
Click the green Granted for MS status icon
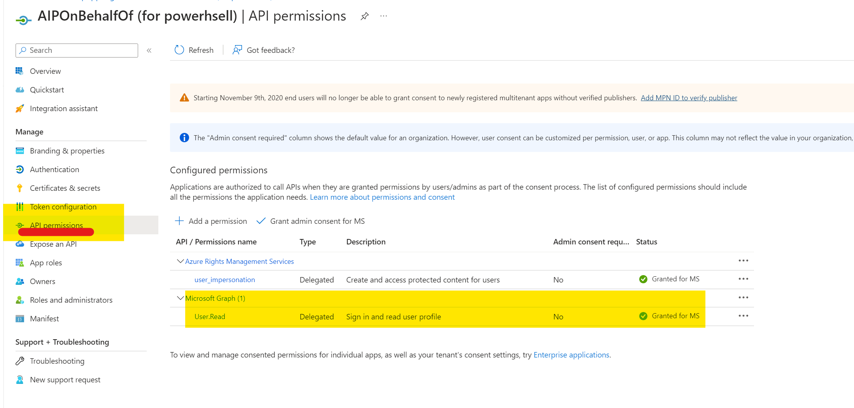point(643,279)
